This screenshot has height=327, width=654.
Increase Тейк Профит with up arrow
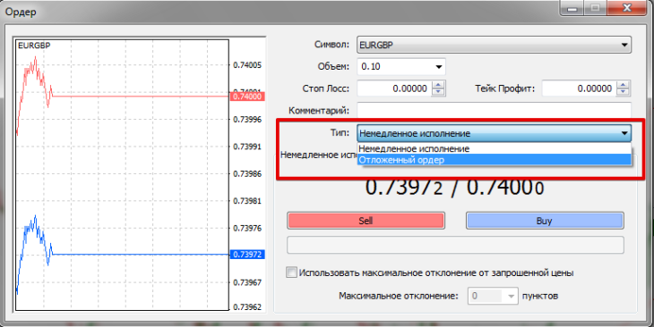(x=624, y=85)
